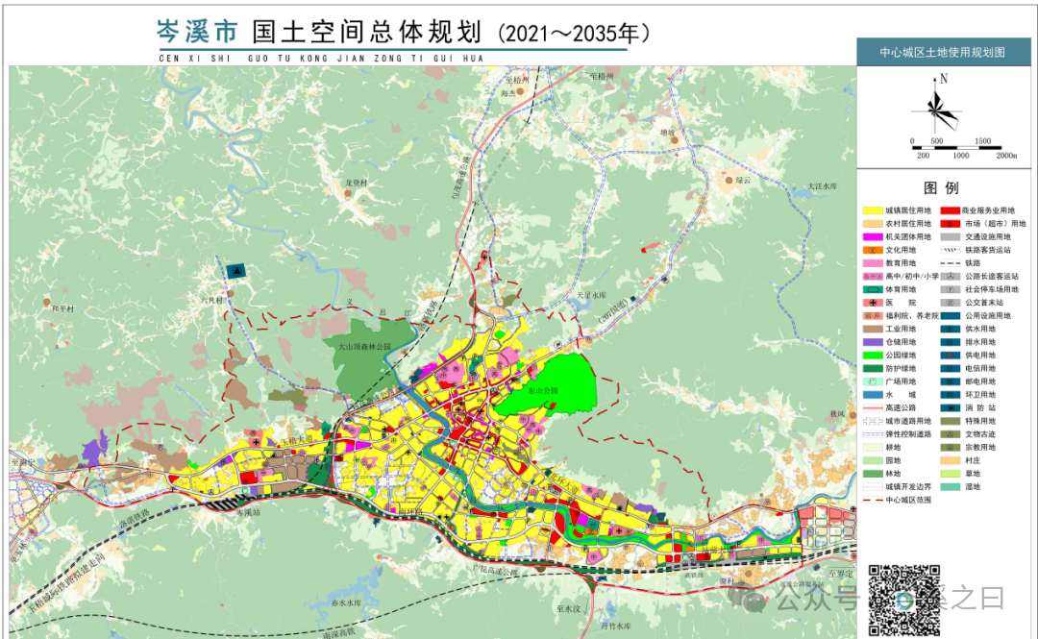Click the 绿云 place label
This screenshot has width=1038, height=639.
tap(743, 180)
